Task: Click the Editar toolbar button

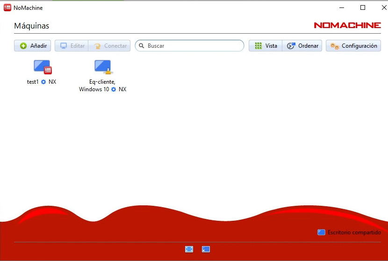Action: pyautogui.click(x=72, y=46)
